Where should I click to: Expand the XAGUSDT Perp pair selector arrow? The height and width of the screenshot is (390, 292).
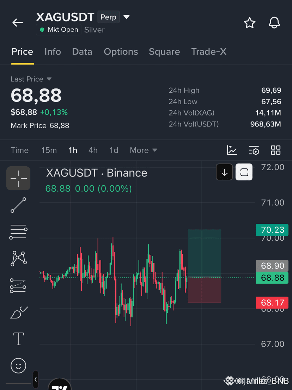coord(127,17)
